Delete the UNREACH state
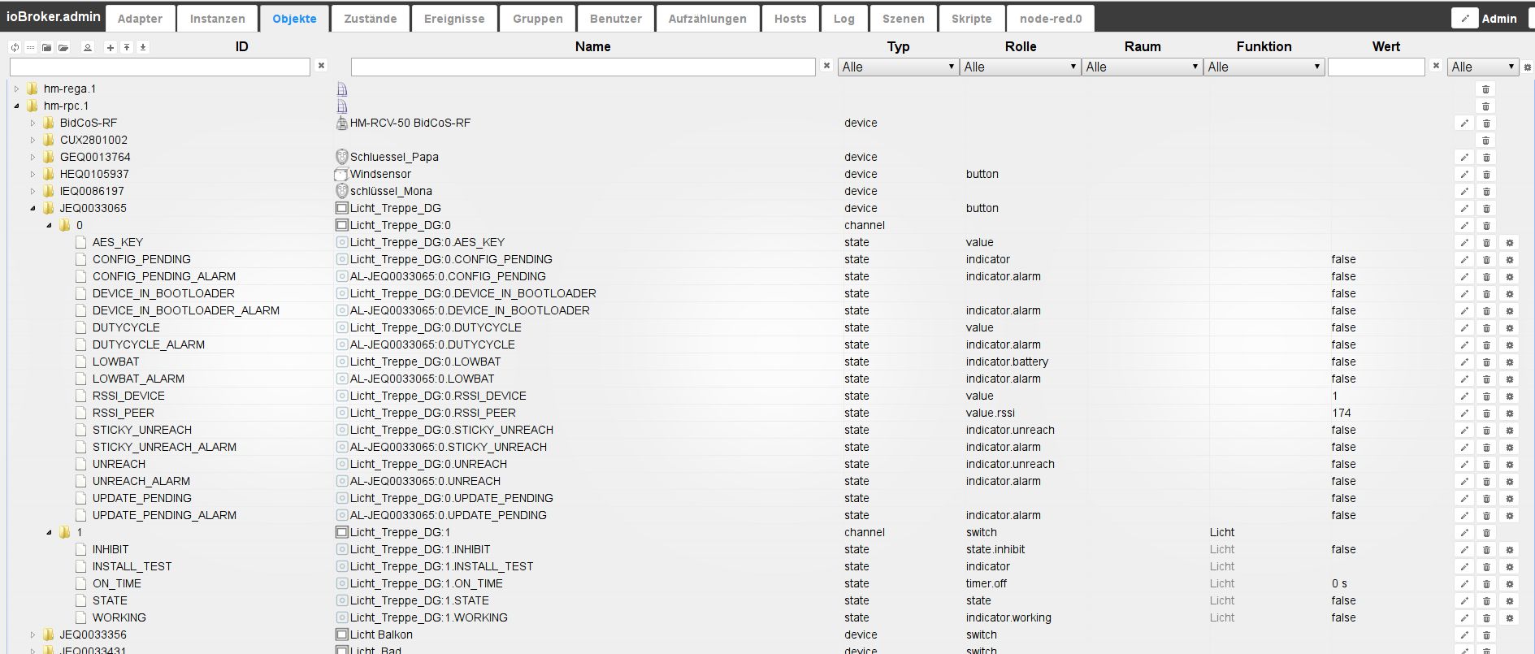 [1485, 465]
